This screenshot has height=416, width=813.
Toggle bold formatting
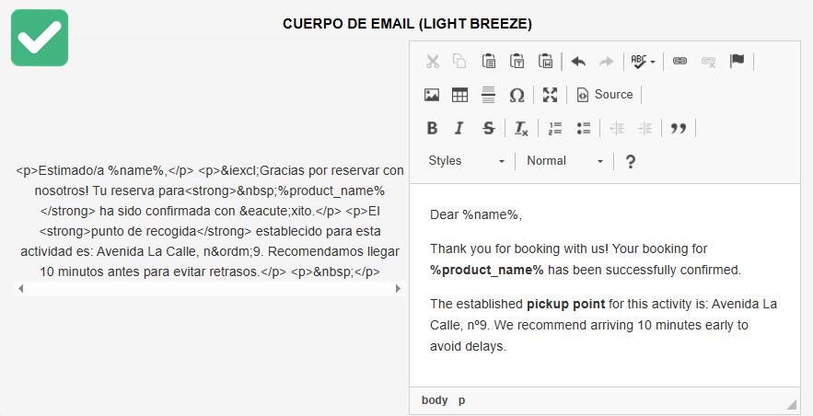pyautogui.click(x=432, y=128)
